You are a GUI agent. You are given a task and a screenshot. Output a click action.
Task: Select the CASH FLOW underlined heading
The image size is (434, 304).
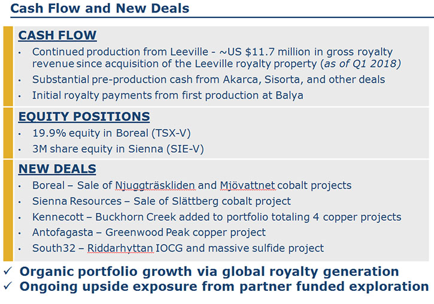coord(57,36)
